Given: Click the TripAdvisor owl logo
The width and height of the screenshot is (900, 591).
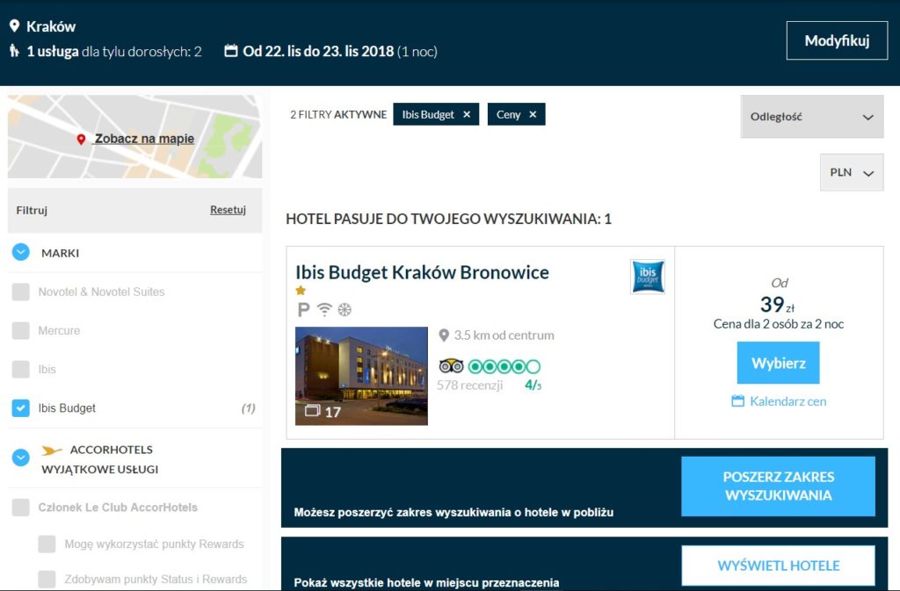Looking at the screenshot, I should coord(451,365).
